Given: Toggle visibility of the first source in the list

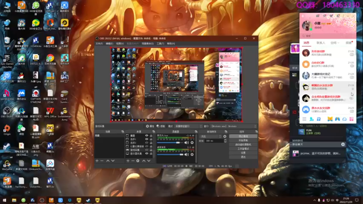Looking at the screenshot, I should point(147,136).
